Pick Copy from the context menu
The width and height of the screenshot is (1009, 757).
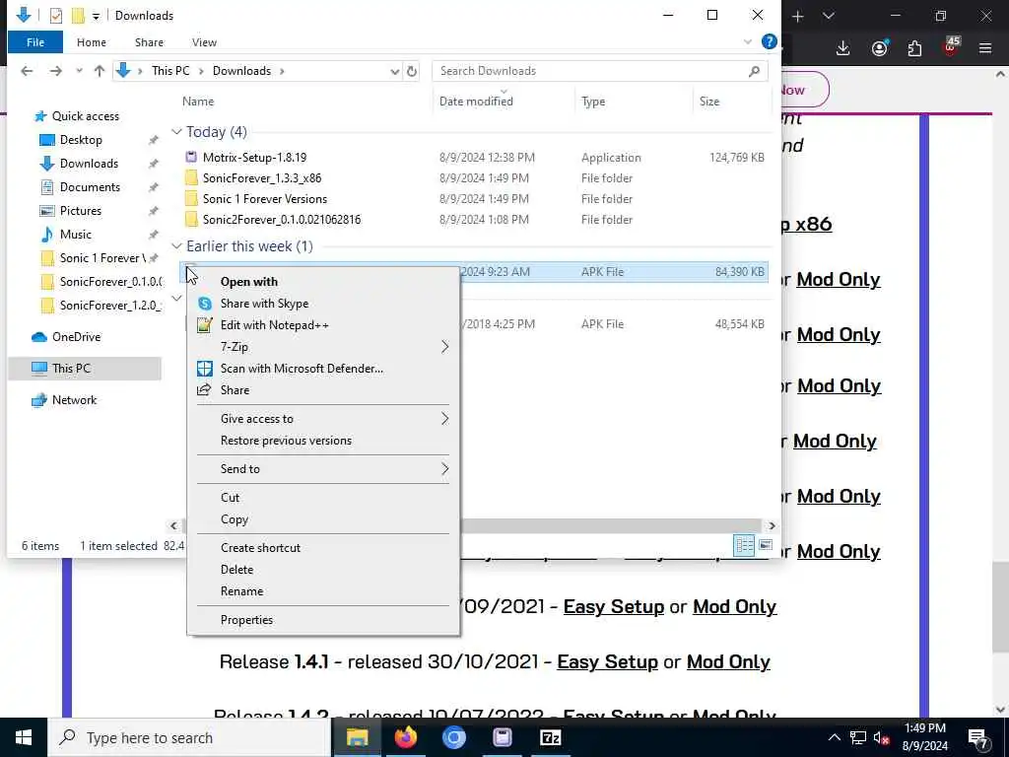[x=235, y=519]
